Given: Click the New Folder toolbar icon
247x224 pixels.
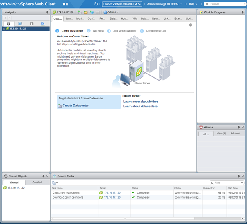Looking at the screenshot, I should click(x=86, y=12).
